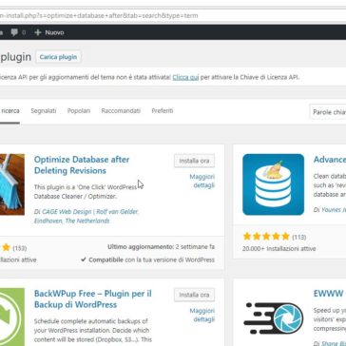This screenshot has width=346, height=346.
Task: Open the comments bubble icon in admin bar
Action: [x=14, y=32]
